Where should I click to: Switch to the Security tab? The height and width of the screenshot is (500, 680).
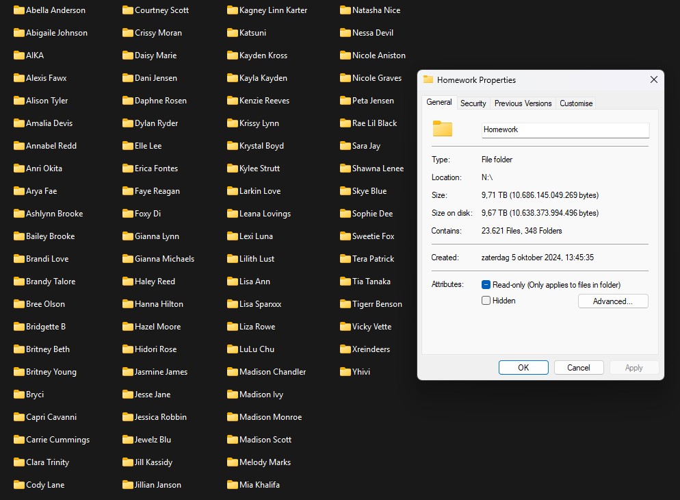click(473, 103)
